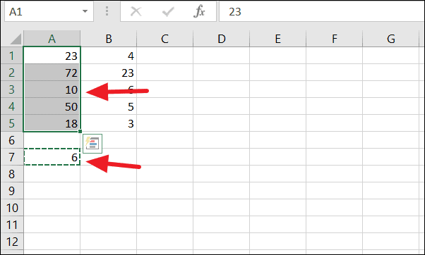The width and height of the screenshot is (425, 255).
Task: Click cell B2 containing 23
Action: pyautogui.click(x=109, y=73)
